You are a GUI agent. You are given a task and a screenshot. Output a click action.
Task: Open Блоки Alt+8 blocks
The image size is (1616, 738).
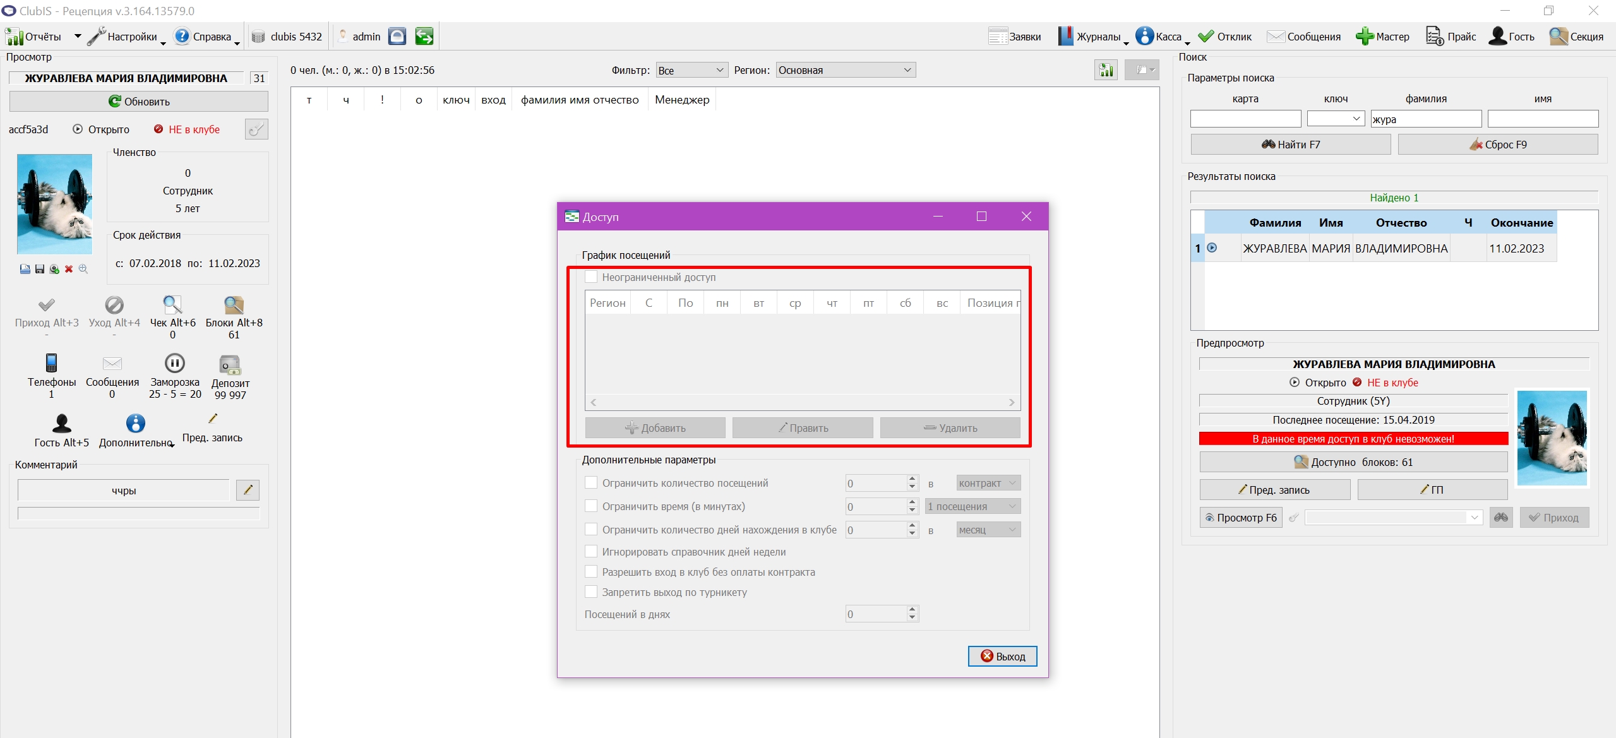click(x=234, y=318)
